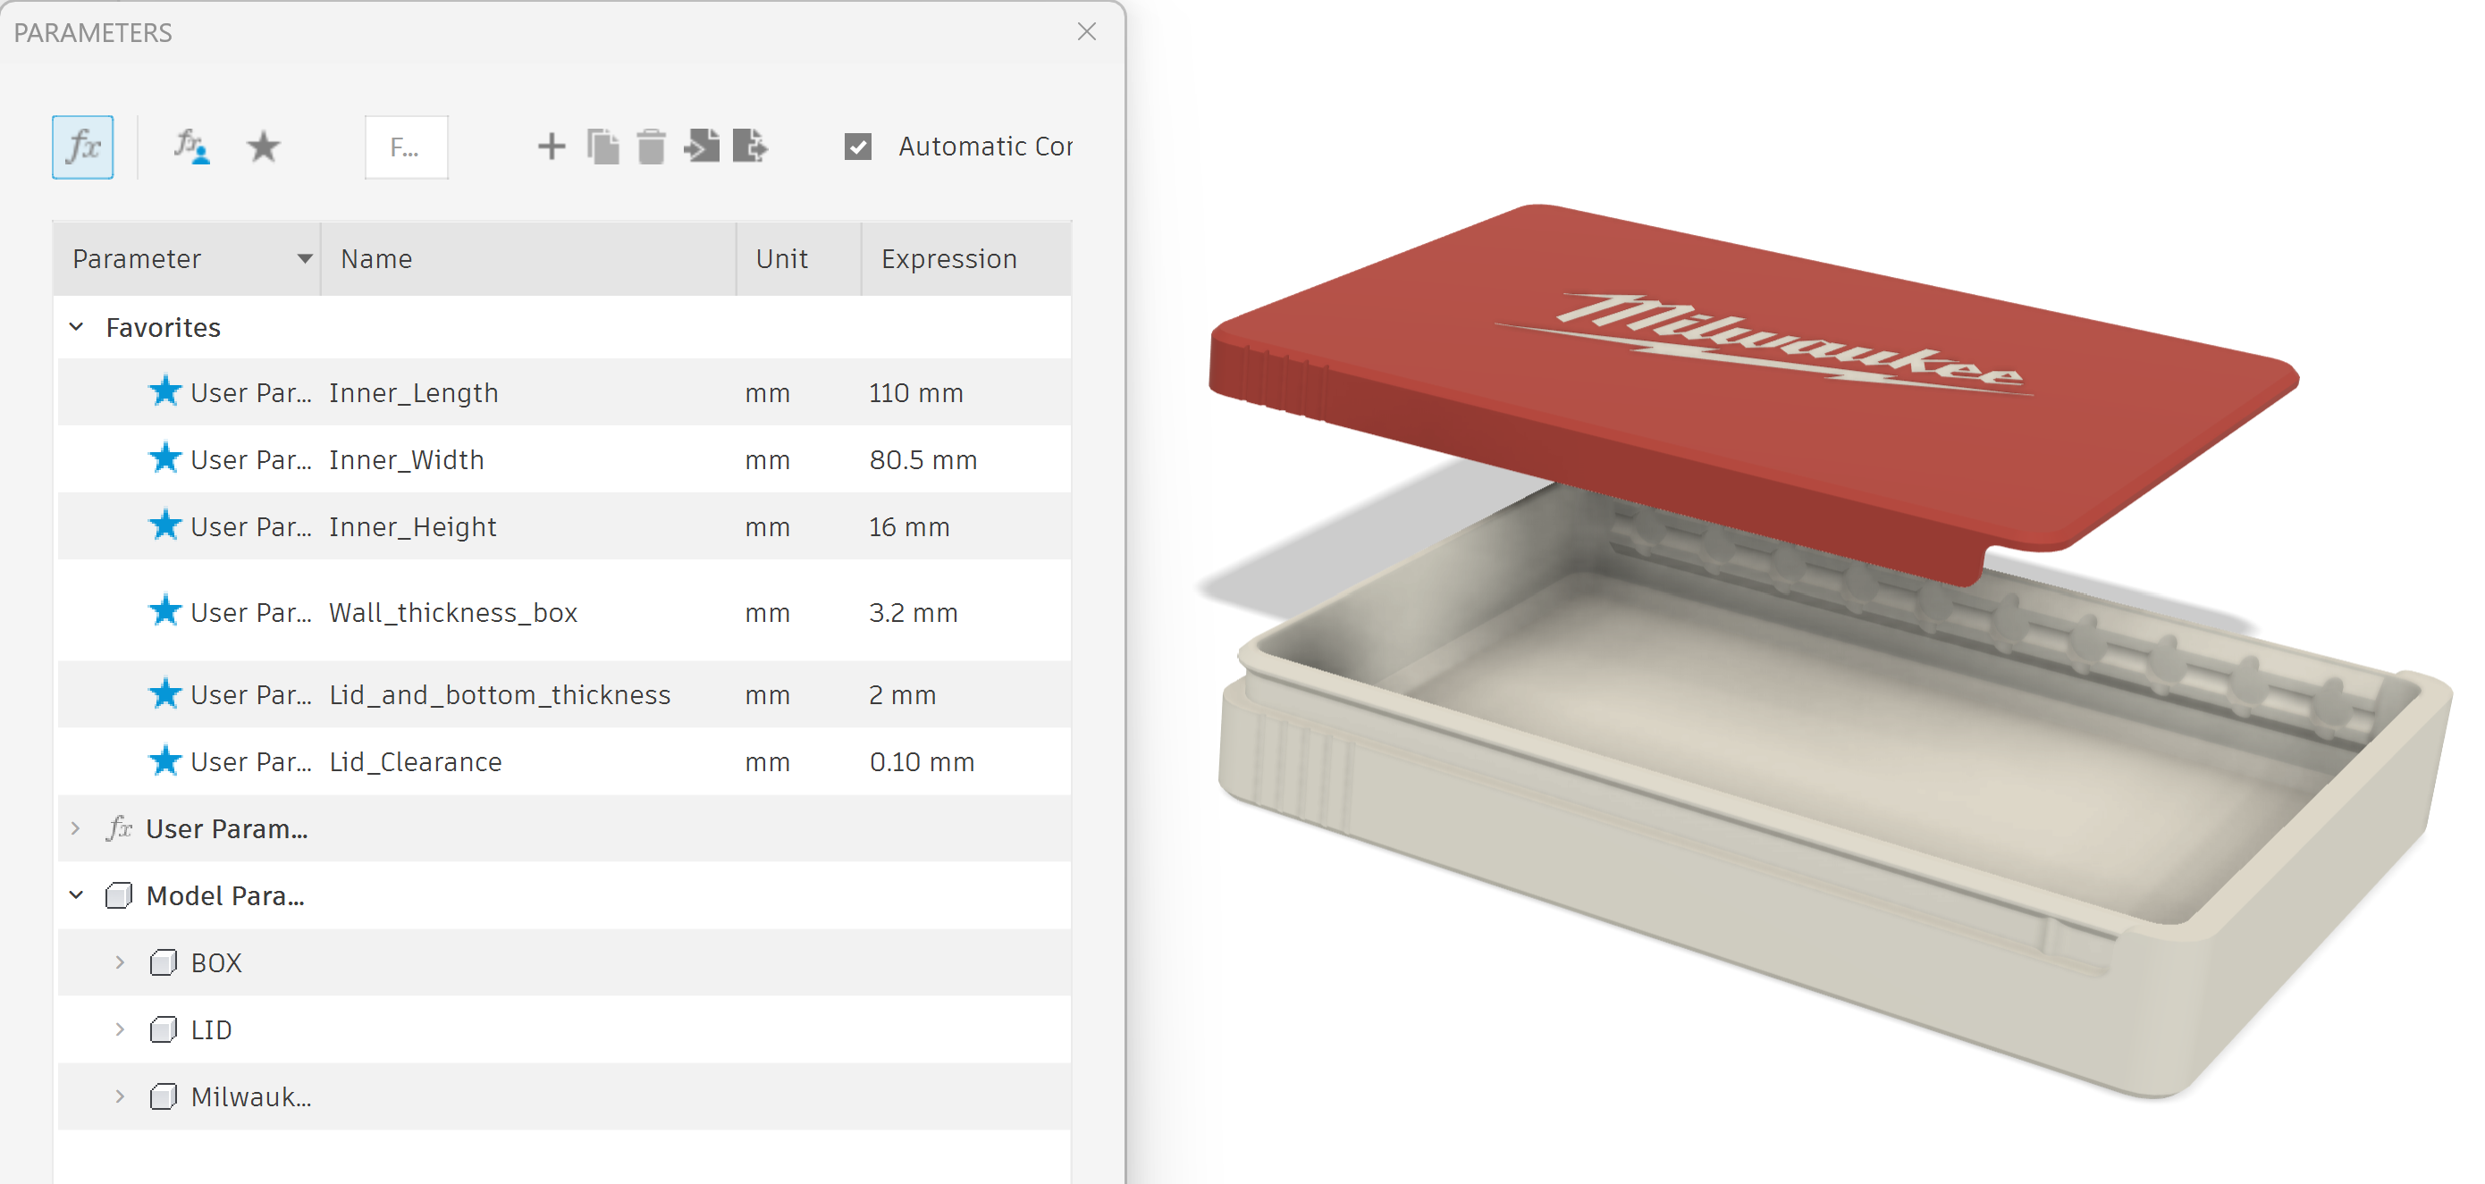Edit the 16 mm expression value
This screenshot has width=2485, height=1184.
tap(910, 526)
